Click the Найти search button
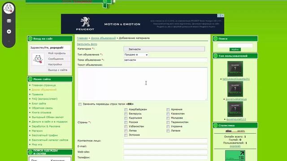 [235, 50]
